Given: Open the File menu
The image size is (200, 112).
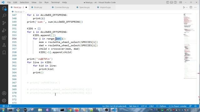Looking at the screenshot, I should 9,2.
